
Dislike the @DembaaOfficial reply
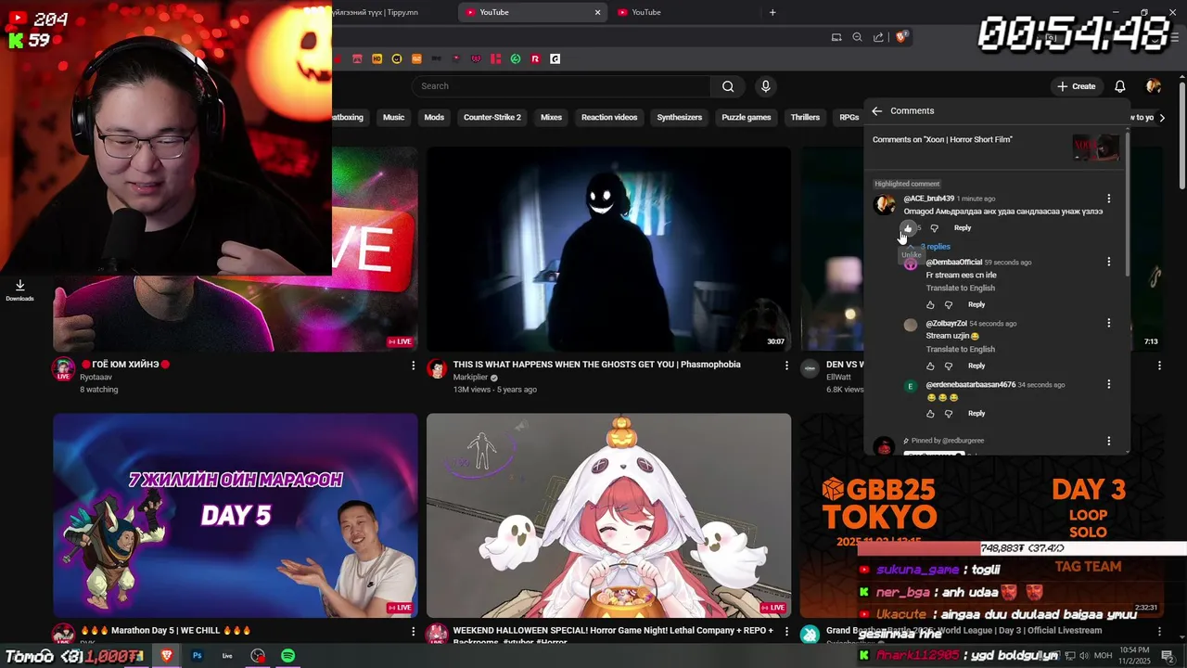coord(949,305)
